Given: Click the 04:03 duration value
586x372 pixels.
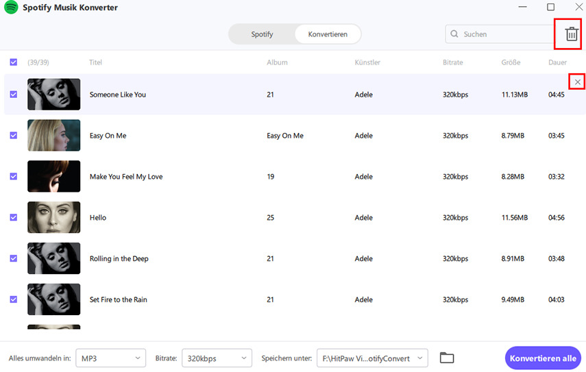Looking at the screenshot, I should (556, 299).
